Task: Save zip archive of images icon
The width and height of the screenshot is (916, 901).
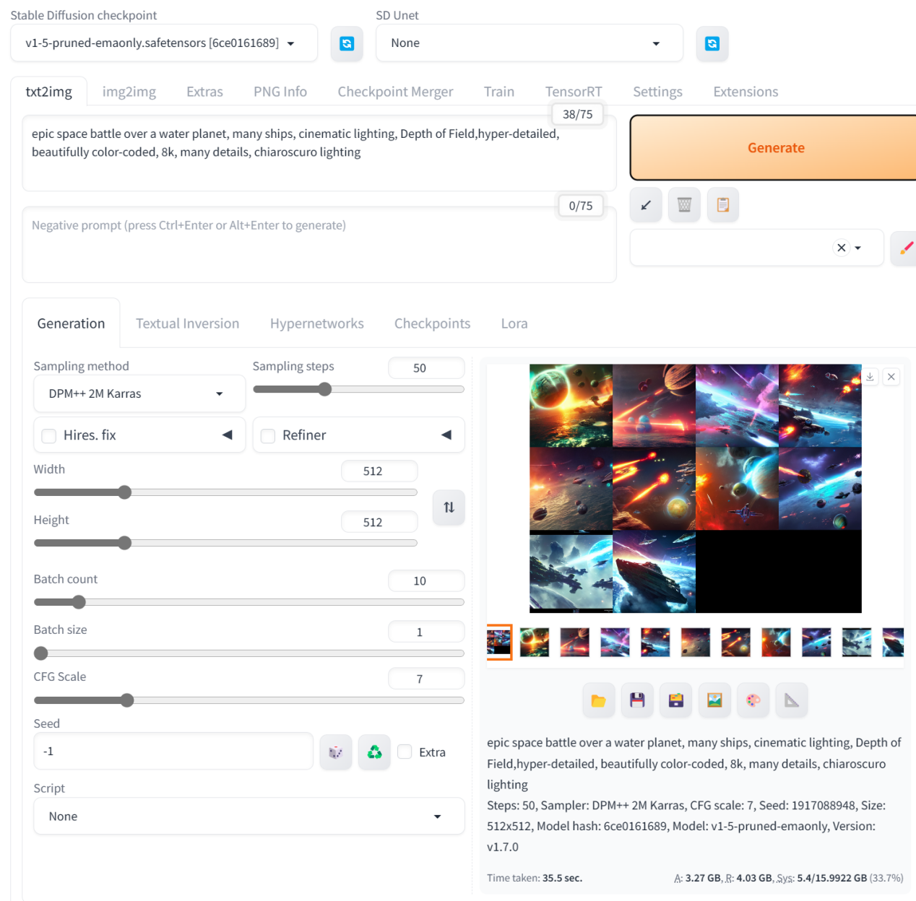Action: [x=676, y=700]
